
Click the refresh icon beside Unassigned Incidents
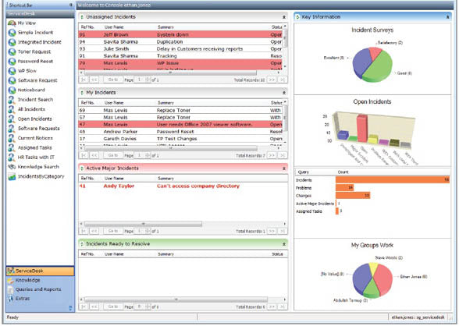tap(82, 17)
